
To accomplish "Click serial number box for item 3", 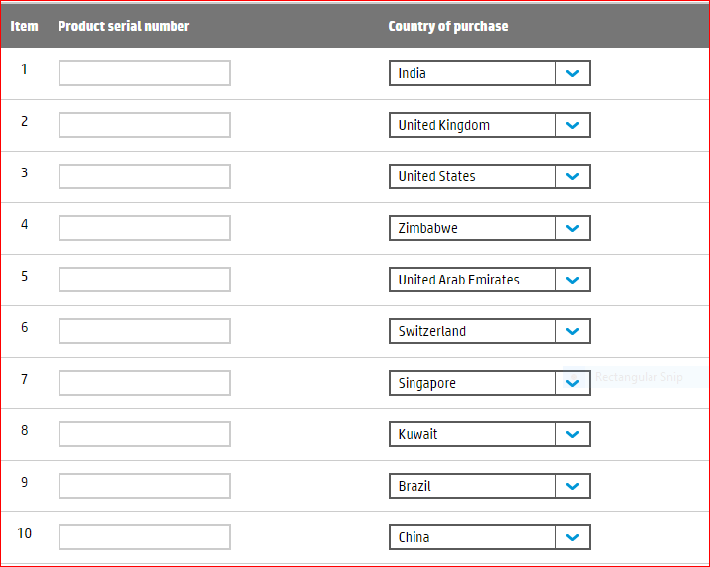I will coord(145,176).
